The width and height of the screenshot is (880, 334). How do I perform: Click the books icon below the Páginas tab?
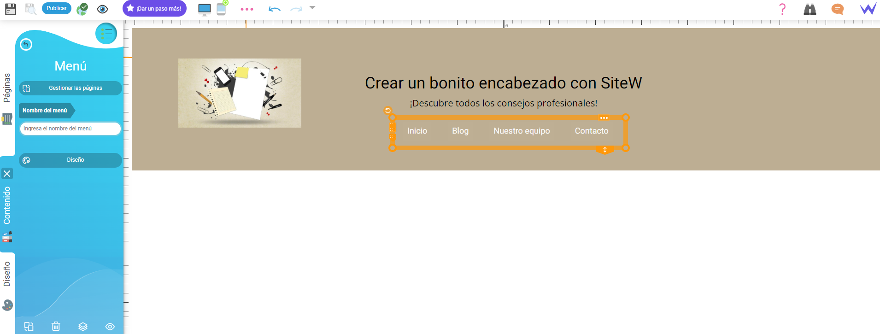click(7, 119)
